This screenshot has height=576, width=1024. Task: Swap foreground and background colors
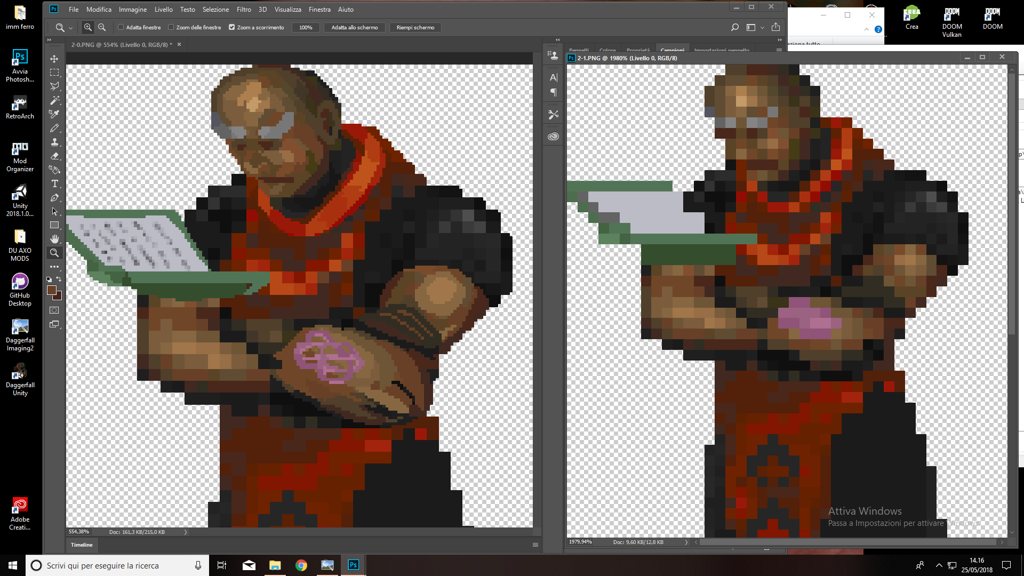click(59, 279)
